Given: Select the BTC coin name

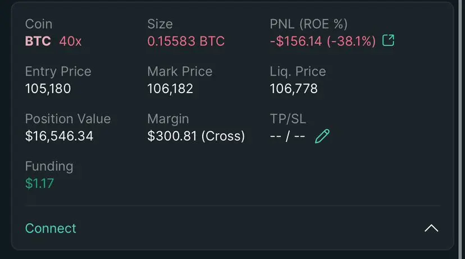Looking at the screenshot, I should tap(38, 41).
